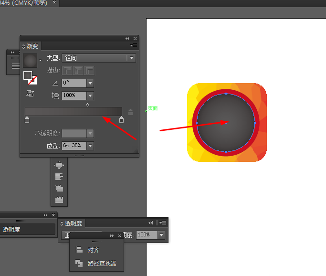Click the gradient angle field showing 0°

[74, 83]
